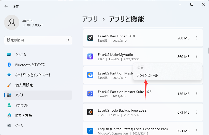Maximize the settings window
209x135 pixels.
point(192,4)
